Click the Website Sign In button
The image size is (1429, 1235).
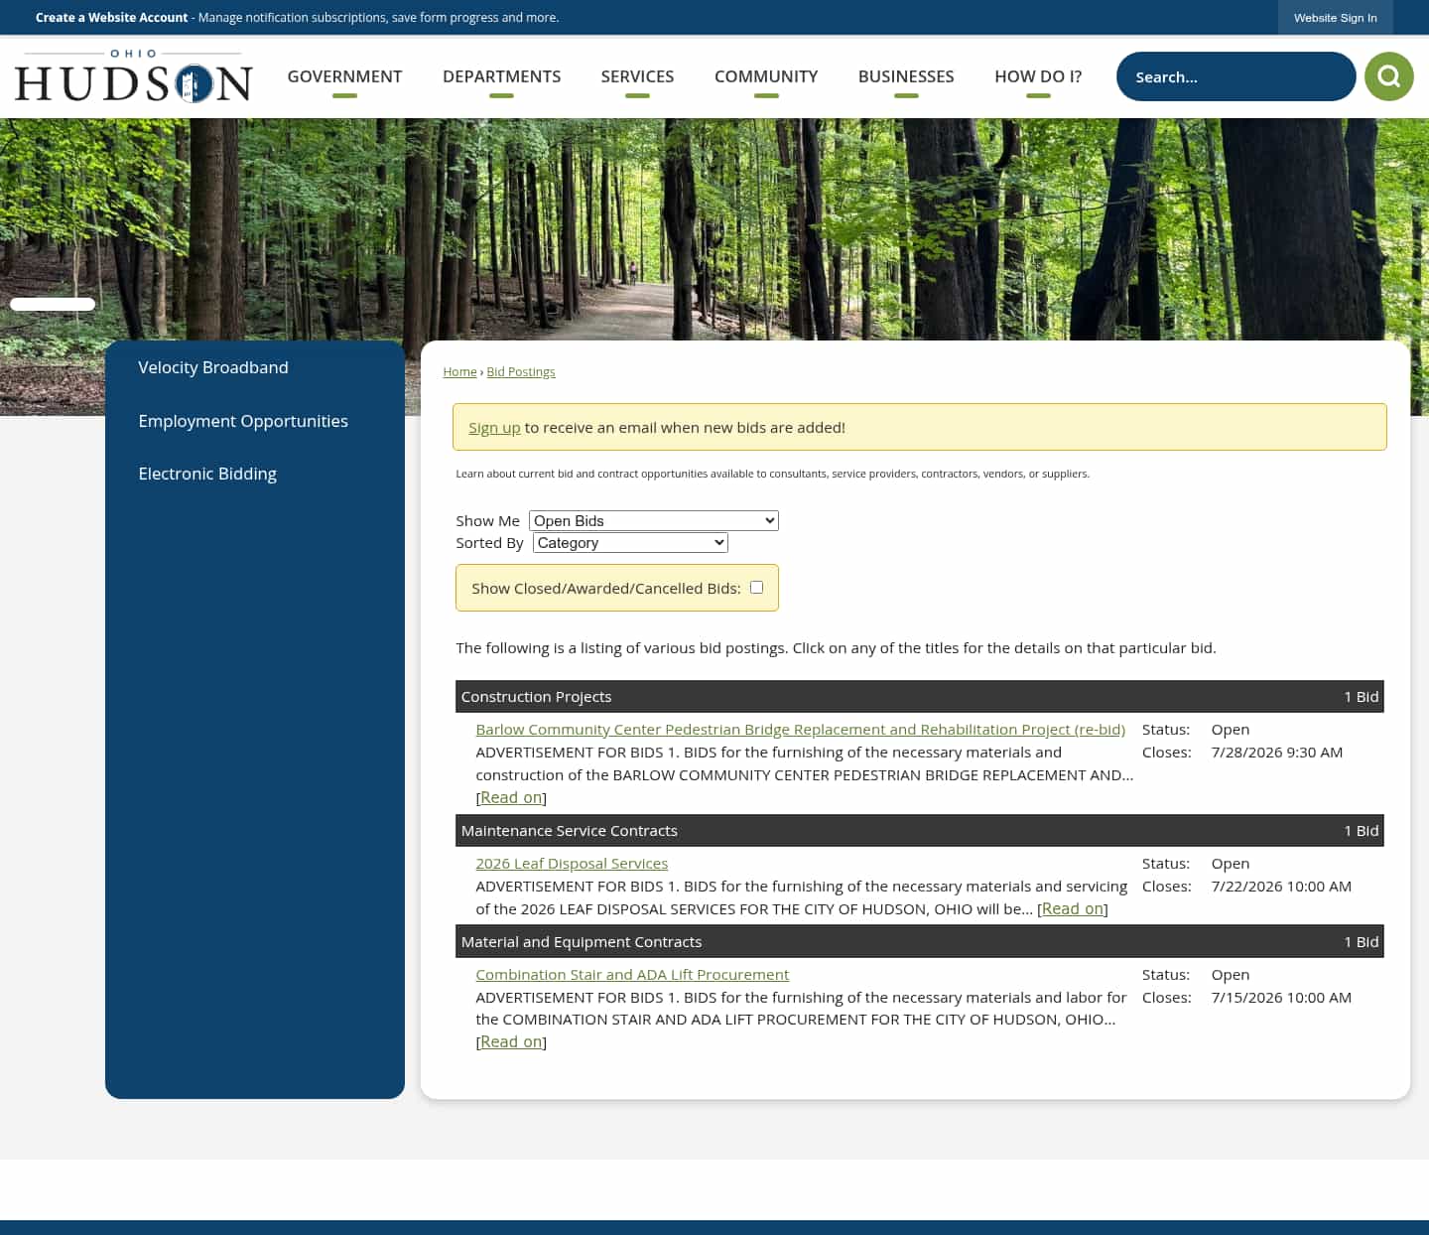1335,18
